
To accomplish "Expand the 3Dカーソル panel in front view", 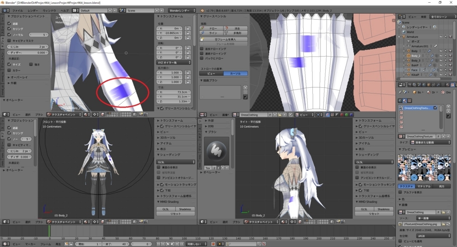I will point(168,138).
